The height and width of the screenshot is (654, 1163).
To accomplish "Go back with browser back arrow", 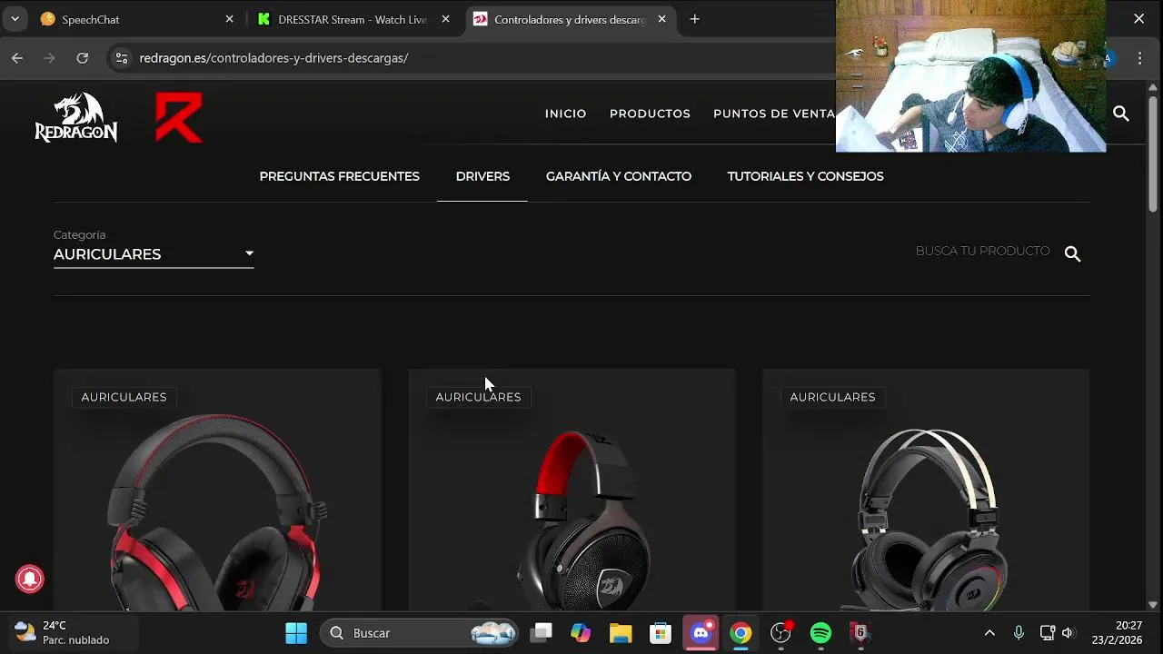I will [x=17, y=58].
